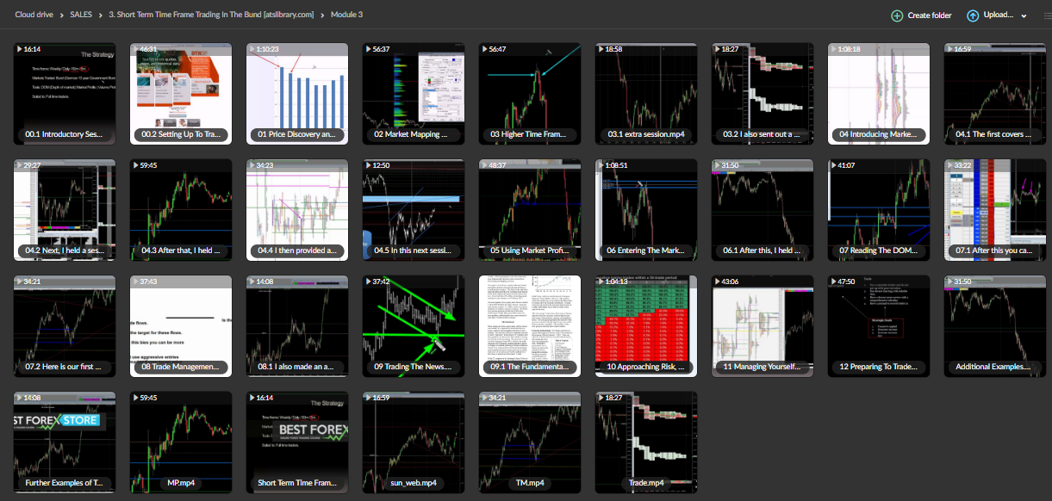1052x501 pixels.
Task: Open the SALES folder from the breadcrumb
Action: [80, 14]
